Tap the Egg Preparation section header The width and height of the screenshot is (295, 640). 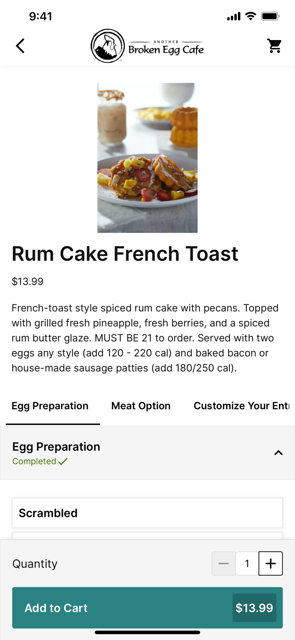point(56,447)
